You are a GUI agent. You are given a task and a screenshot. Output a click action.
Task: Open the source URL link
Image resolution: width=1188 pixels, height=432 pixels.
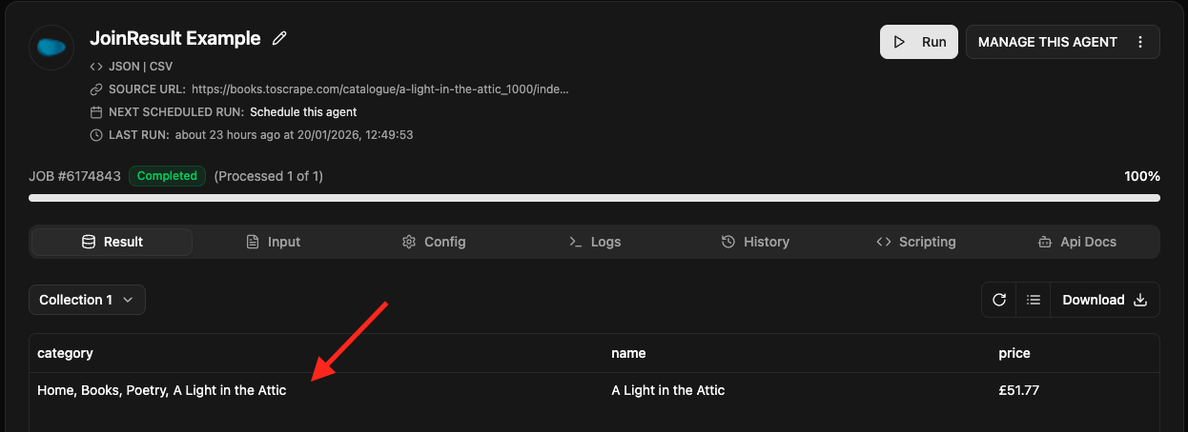379,89
